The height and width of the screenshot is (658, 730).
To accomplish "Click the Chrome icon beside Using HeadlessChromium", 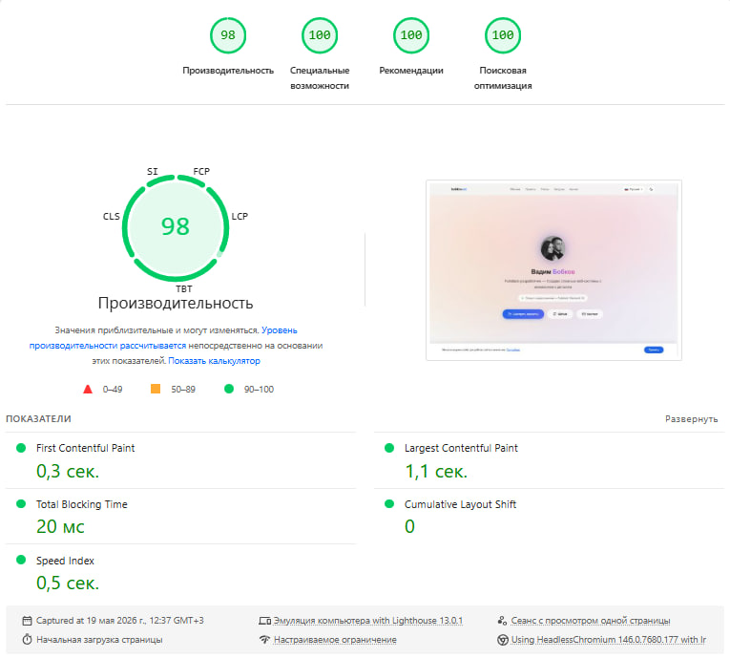I will coord(502,640).
